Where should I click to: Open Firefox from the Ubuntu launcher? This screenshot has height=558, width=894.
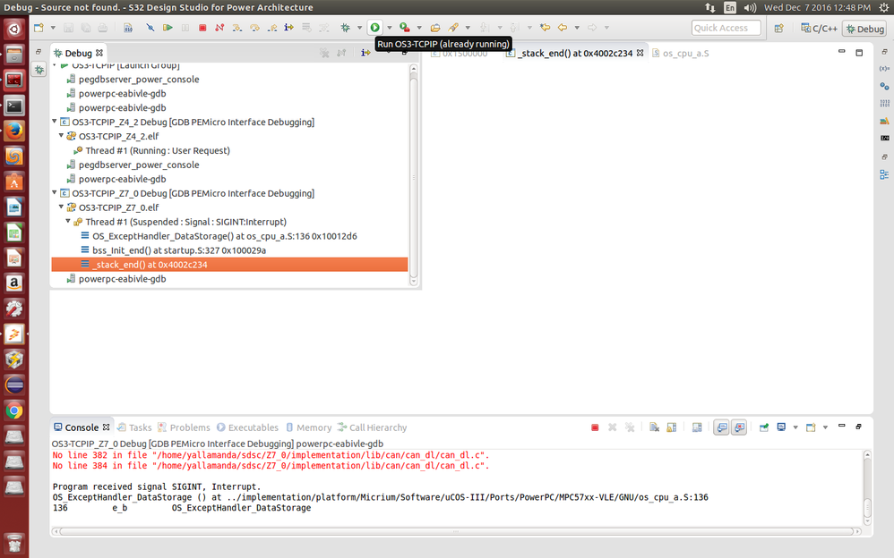point(14,131)
